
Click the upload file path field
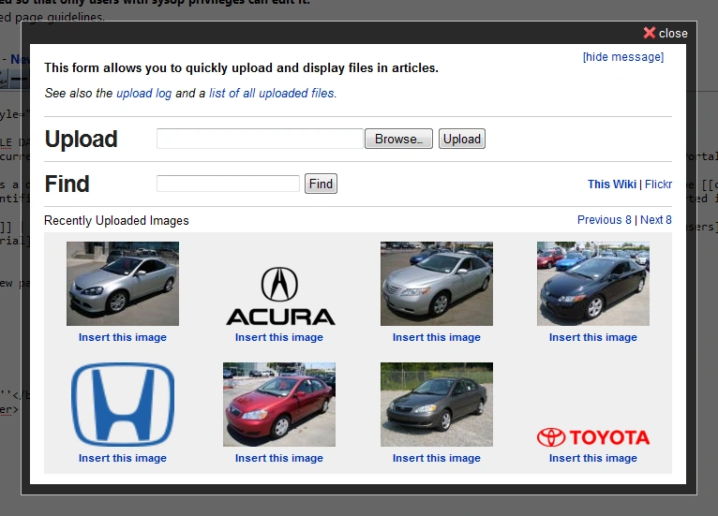point(260,139)
